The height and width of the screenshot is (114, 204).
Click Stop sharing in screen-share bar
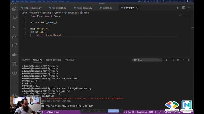click(x=113, y=111)
